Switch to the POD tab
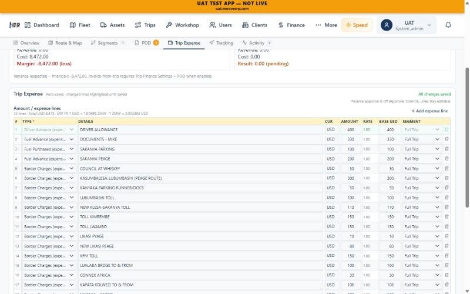Viewport: 470px width, 294px height. click(x=146, y=43)
